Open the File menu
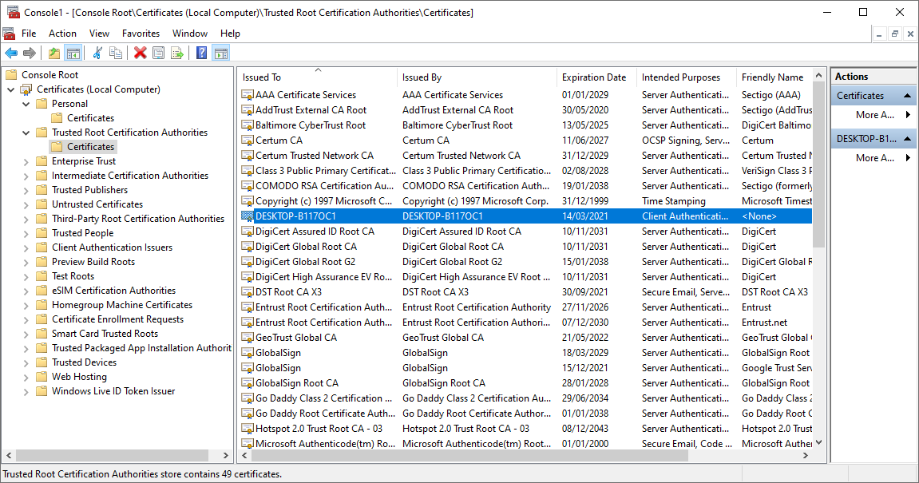 tap(29, 34)
